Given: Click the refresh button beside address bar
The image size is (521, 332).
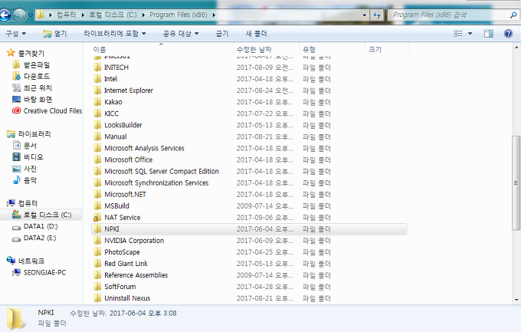Looking at the screenshot, I should click(377, 15).
